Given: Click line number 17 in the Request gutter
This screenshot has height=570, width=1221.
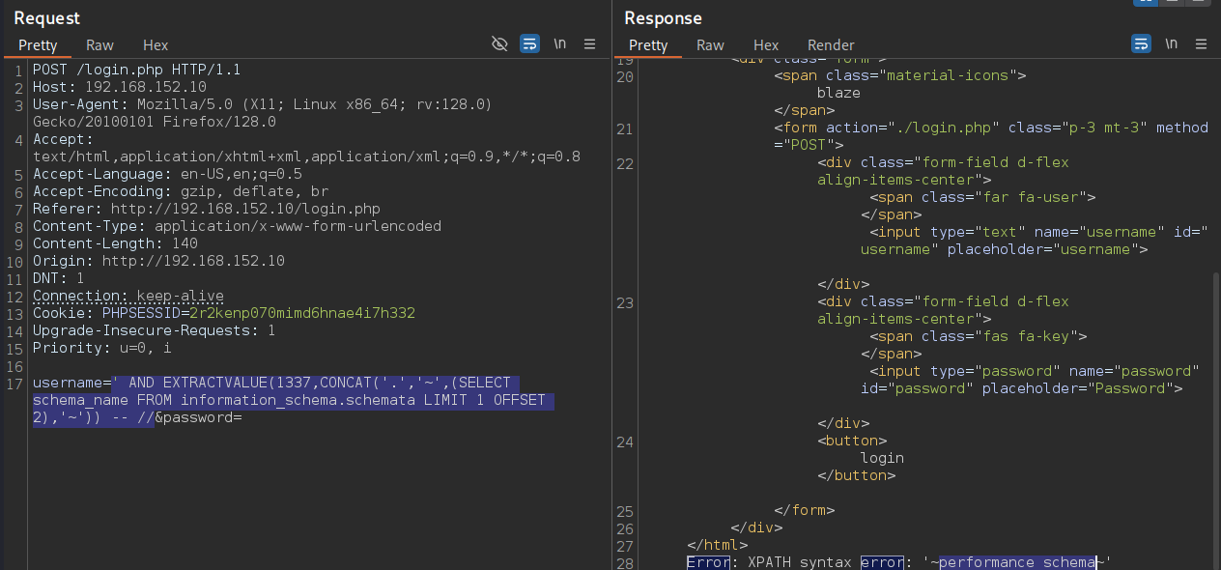Looking at the screenshot, I should 15,383.
